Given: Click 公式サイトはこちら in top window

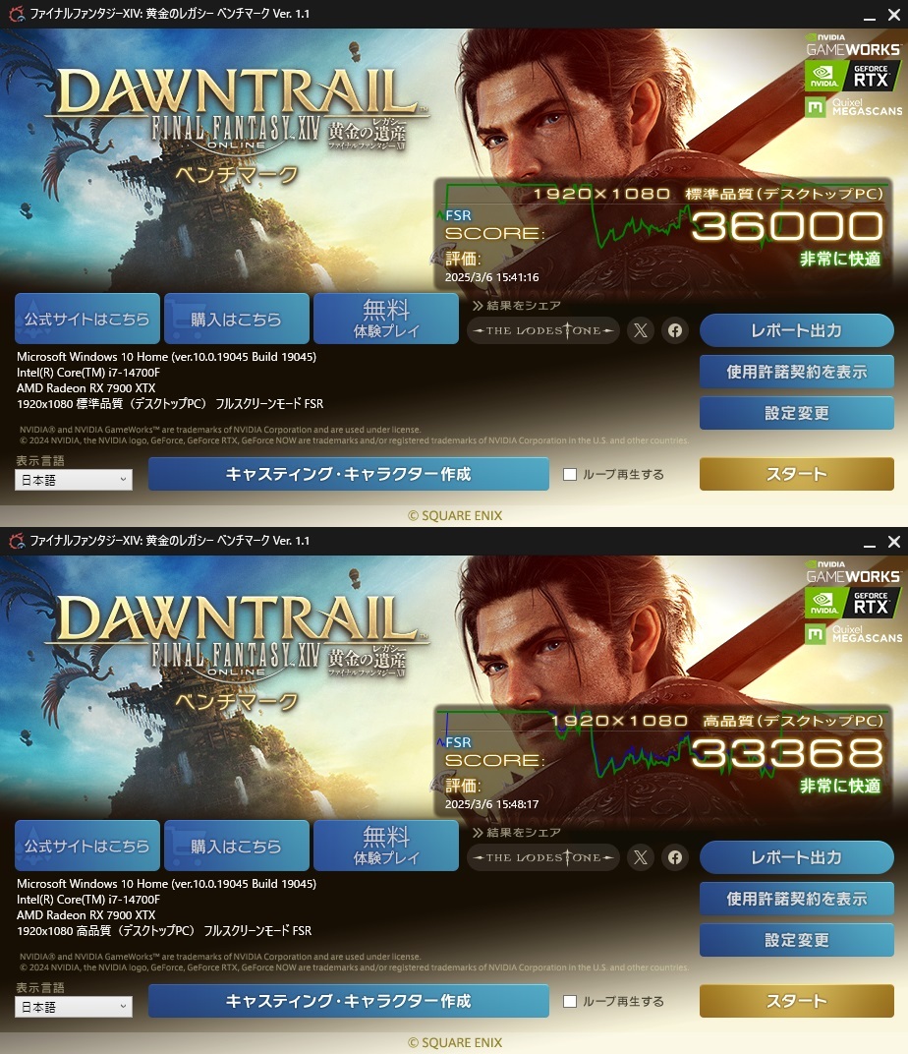Looking at the screenshot, I should pos(87,319).
